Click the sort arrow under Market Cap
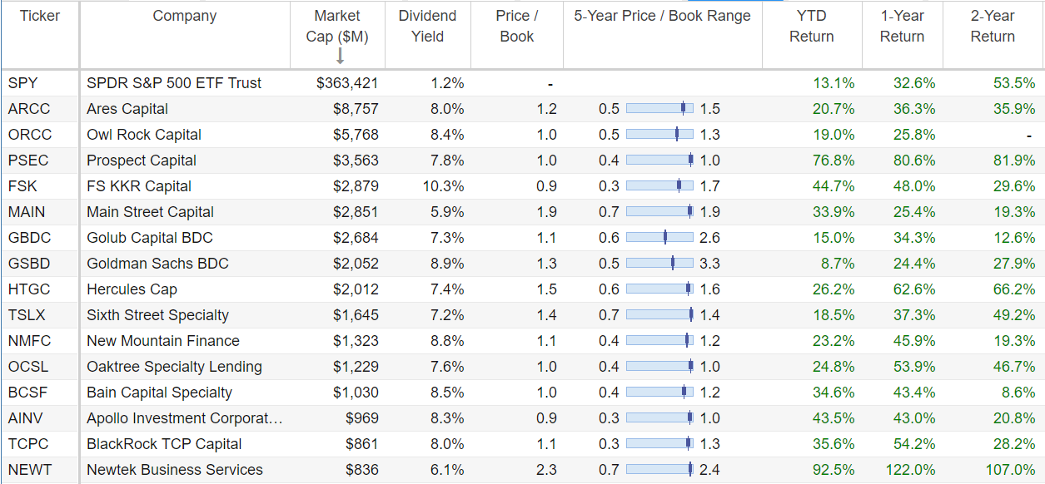This screenshot has width=1045, height=484. (x=340, y=57)
